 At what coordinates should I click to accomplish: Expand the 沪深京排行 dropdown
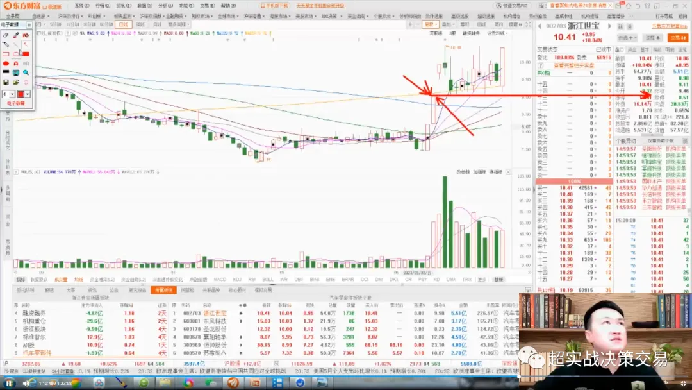click(70, 16)
